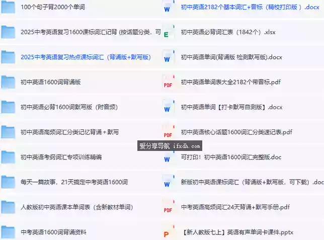This screenshot has width=324, height=240.
Task: Select file name 可打印！初中英语1600词汇完整版.doc
Action: [x=231, y=157]
